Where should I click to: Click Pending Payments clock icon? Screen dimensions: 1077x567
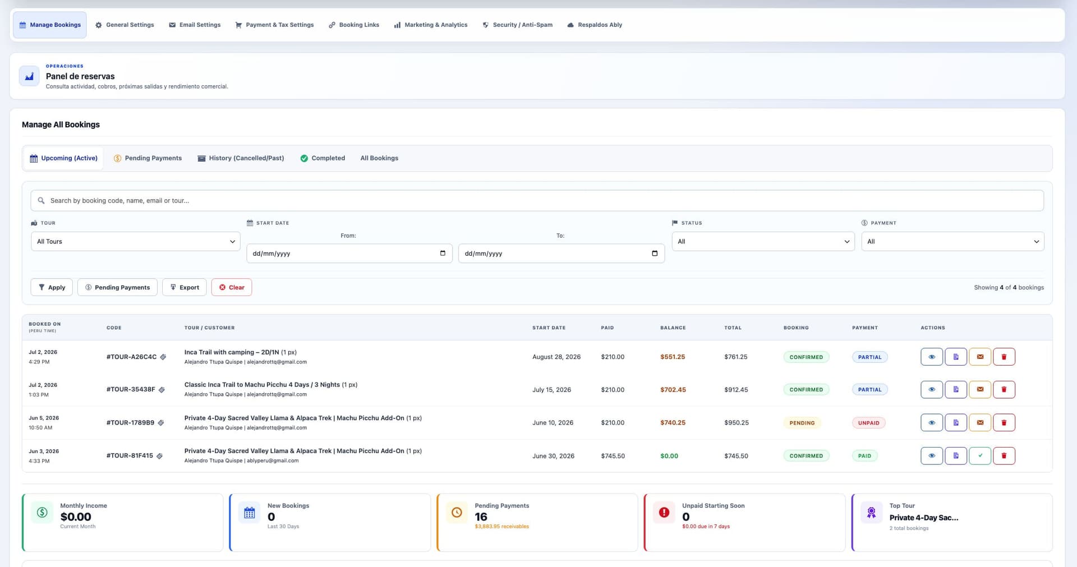tap(457, 512)
